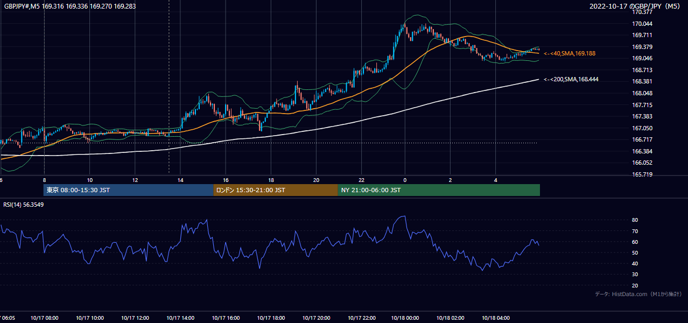Click hour label 14 under the price chart

(180, 180)
